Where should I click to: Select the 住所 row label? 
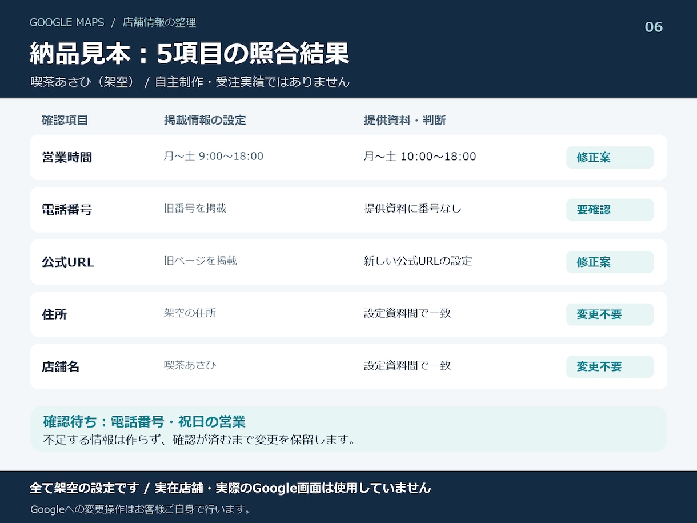tap(54, 314)
